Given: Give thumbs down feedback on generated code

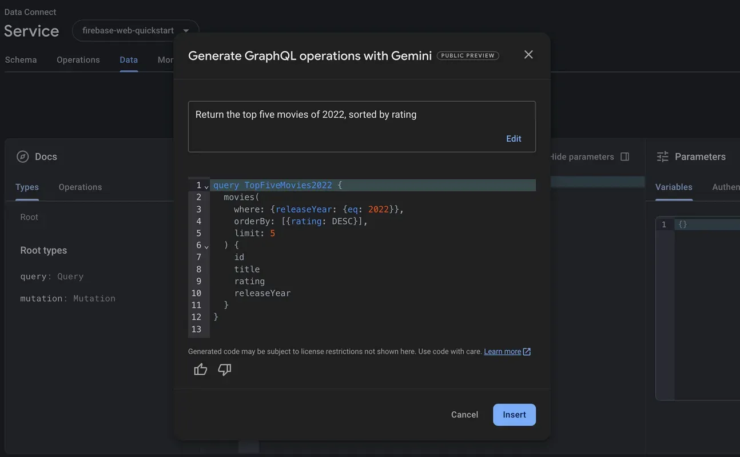Looking at the screenshot, I should 225,370.
